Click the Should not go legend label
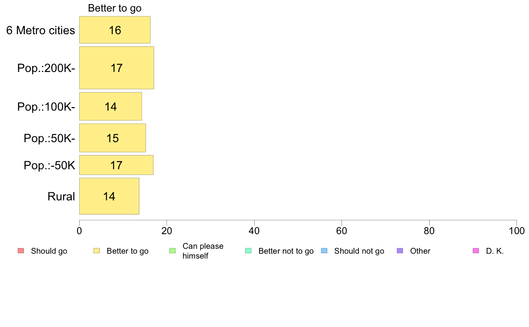 359,251
